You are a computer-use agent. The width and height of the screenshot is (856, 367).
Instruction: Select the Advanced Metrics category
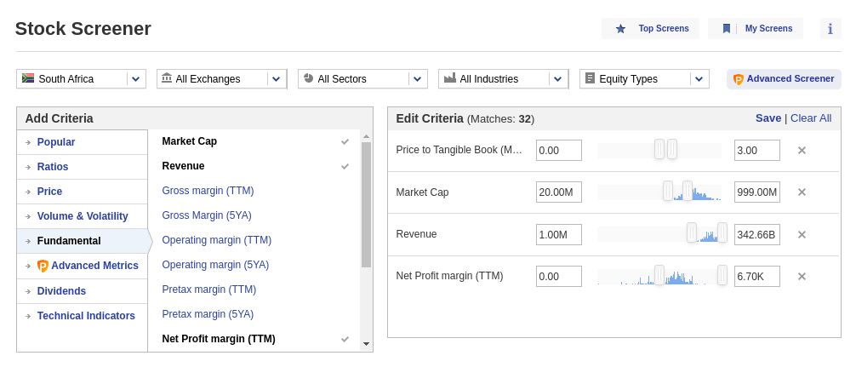tap(83, 266)
